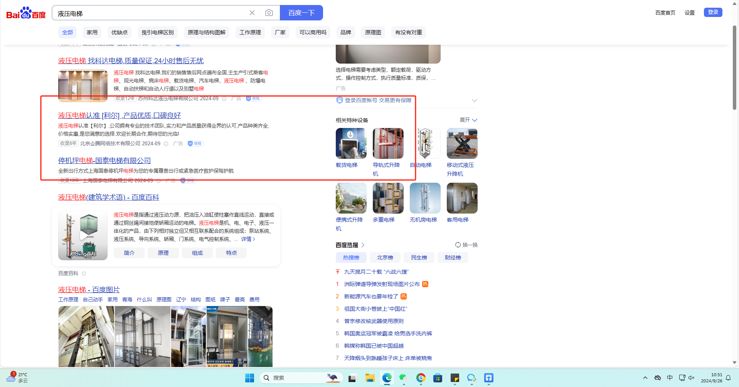This screenshot has width=739, height=387.
Task: Open 多重电梯 thumbnail
Action: pyautogui.click(x=388, y=198)
